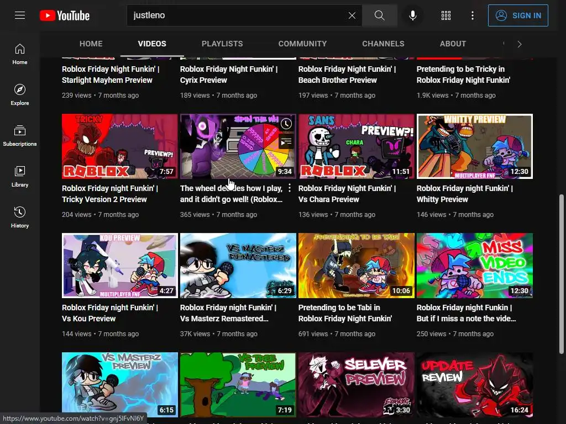This screenshot has width=566, height=424.
Task: Open the Selever Preview thumbnail
Action: [357, 385]
